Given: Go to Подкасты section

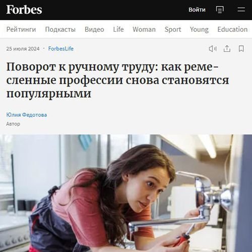Looking at the screenshot, I should pyautogui.click(x=60, y=29).
